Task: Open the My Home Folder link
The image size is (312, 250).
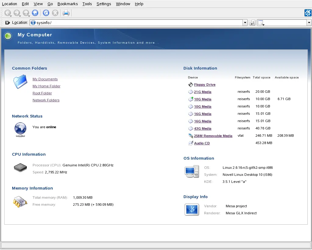Action: click(46, 86)
